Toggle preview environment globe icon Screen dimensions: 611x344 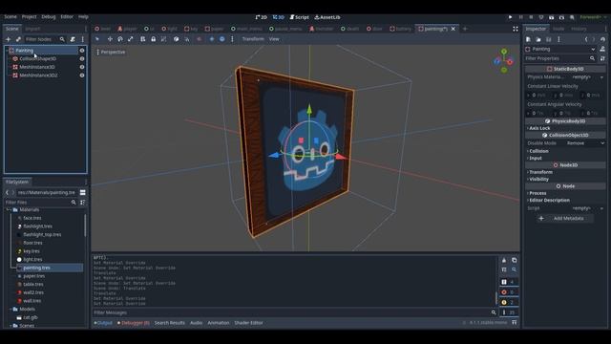[x=222, y=39]
